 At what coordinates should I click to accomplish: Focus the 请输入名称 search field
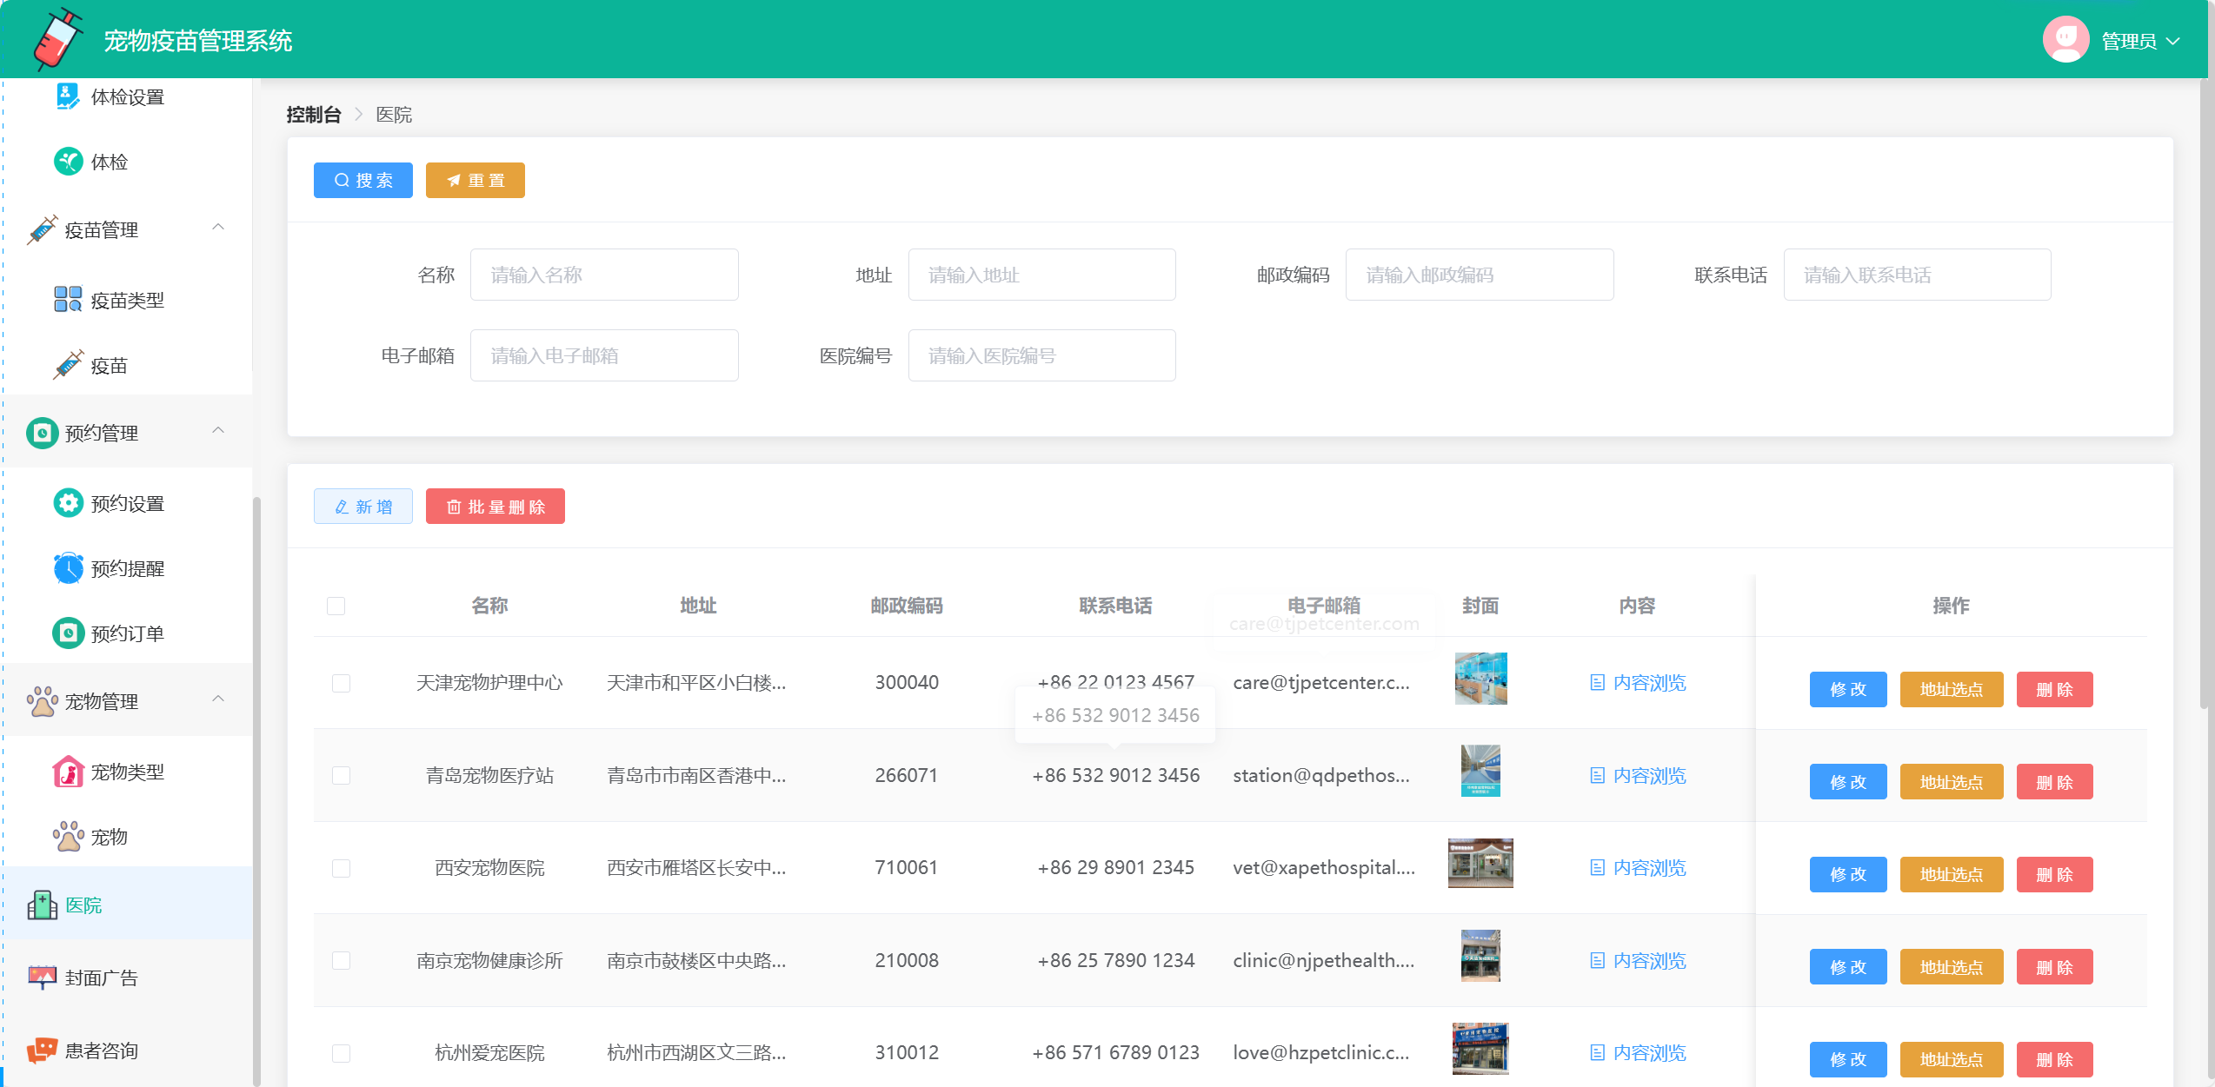tap(604, 275)
